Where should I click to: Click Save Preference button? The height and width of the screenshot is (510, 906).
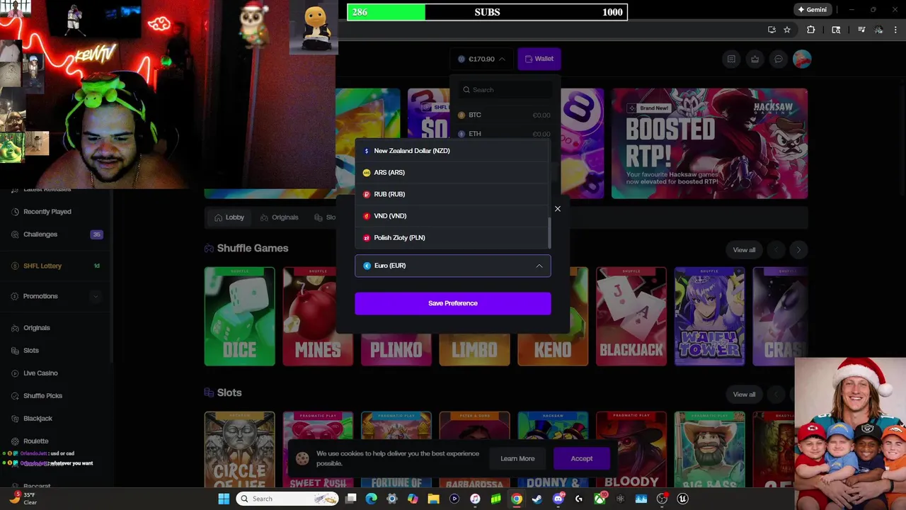453,303
